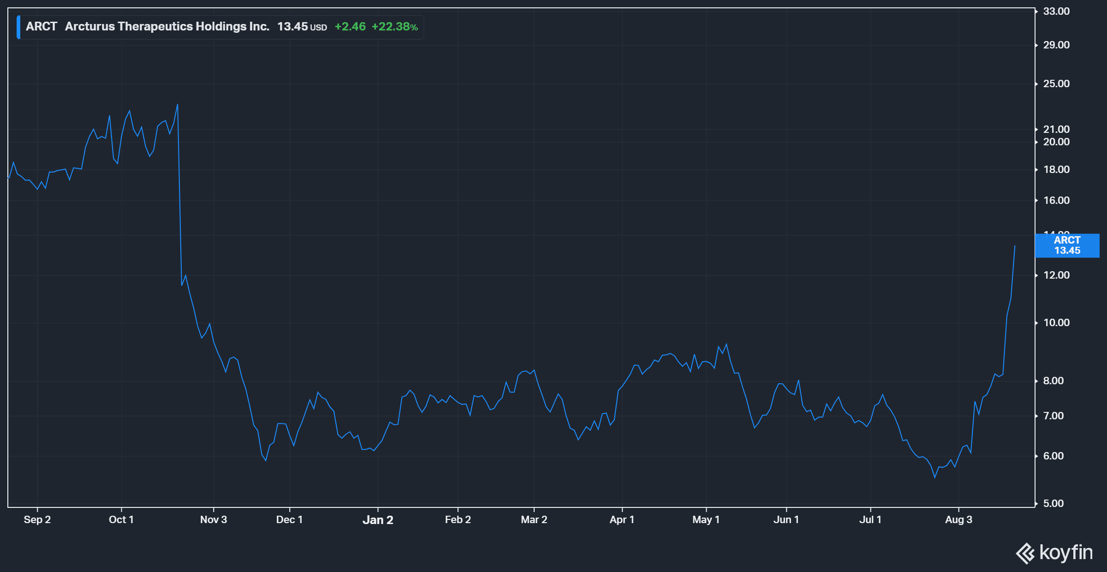Viewport: 1107px width, 572px height.
Task: Click the 5.00 price axis label
Action: point(1053,504)
